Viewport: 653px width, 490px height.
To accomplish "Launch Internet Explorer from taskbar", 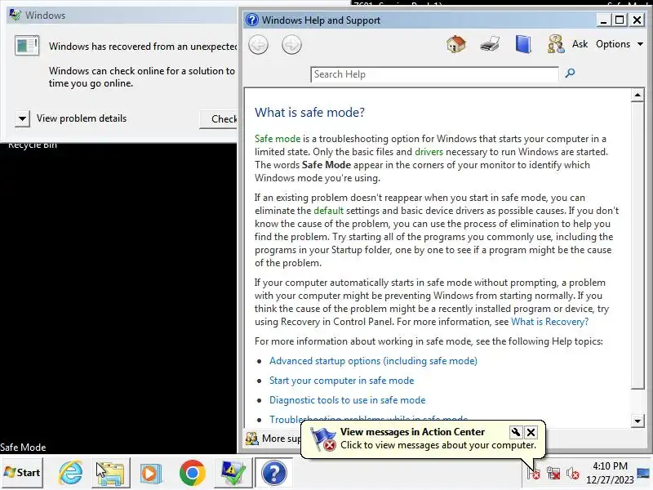I will 70,473.
